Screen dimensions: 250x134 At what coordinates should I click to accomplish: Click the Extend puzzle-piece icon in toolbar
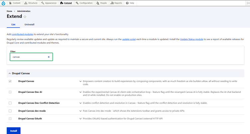pyautogui.click(x=62, y=3)
